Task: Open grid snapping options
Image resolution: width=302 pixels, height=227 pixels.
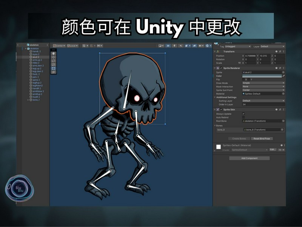Action: [x=85, y=46]
